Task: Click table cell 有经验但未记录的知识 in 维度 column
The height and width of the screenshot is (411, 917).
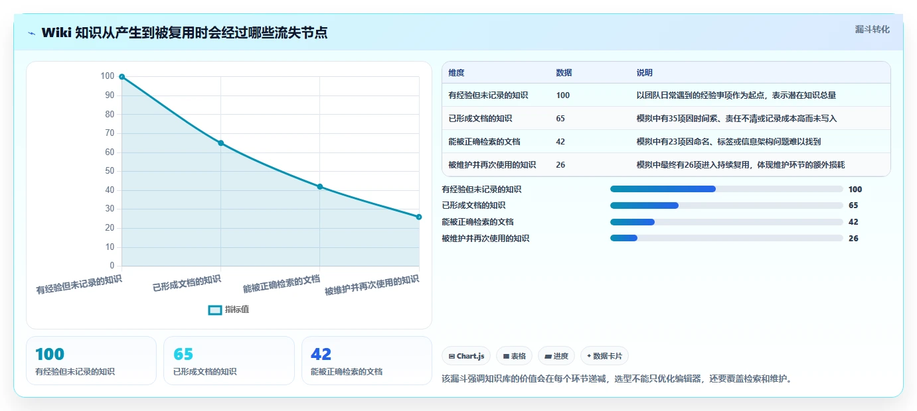Action: (488, 95)
